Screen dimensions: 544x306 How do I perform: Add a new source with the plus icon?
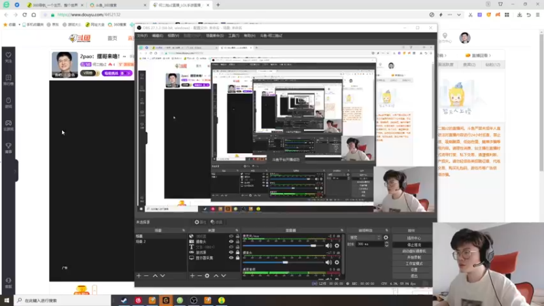(x=192, y=276)
